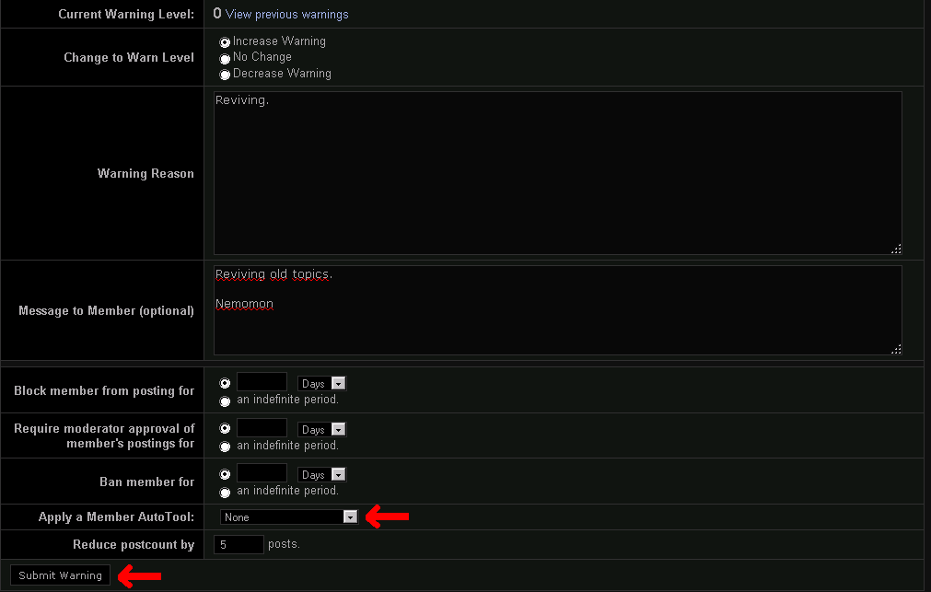931x592 pixels.
Task: Open Days dropdown for Block member posting
Action: coord(321,383)
